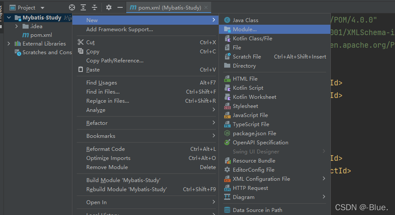
Task: Click the Kotlin Class/File icon
Action: click(227, 39)
